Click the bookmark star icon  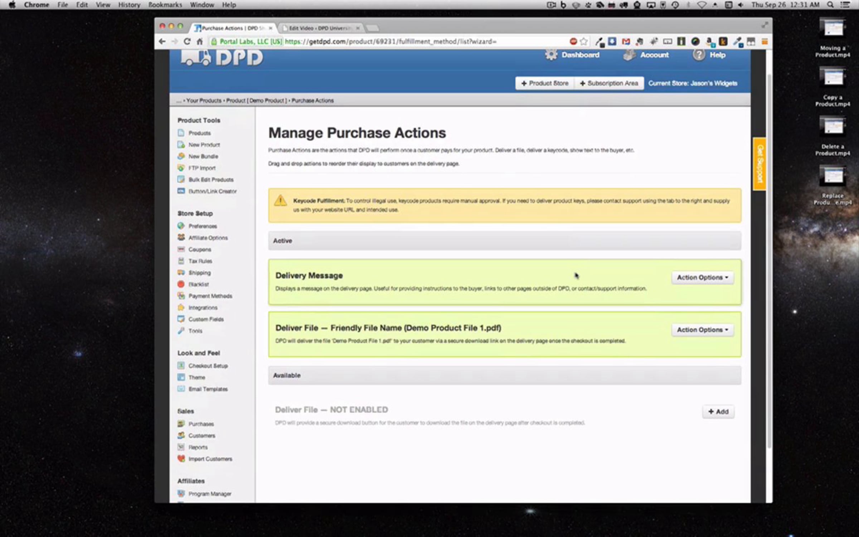(x=584, y=42)
